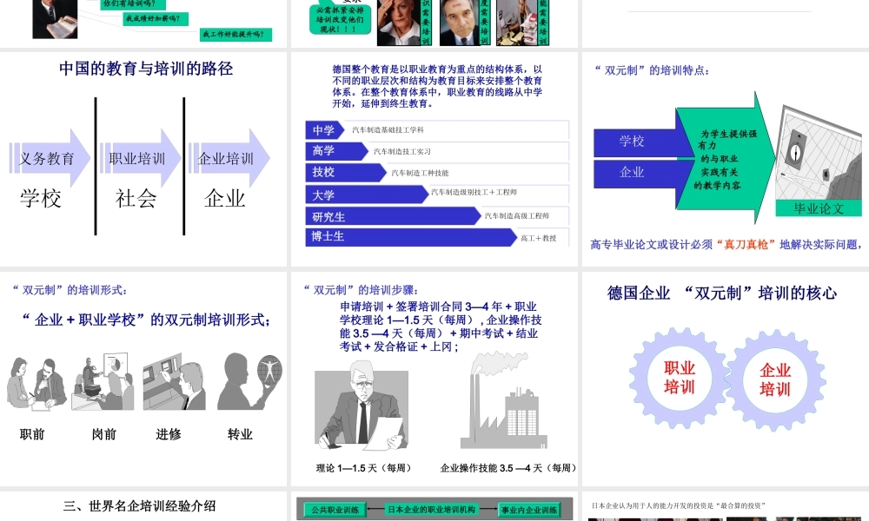Viewport: 869px width, 521px height.
Task: Select the 岗前 caption
Action: tap(104, 434)
